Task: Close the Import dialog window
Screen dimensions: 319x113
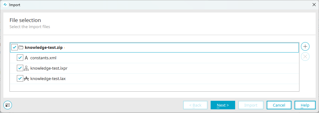Action: pos(314,5)
